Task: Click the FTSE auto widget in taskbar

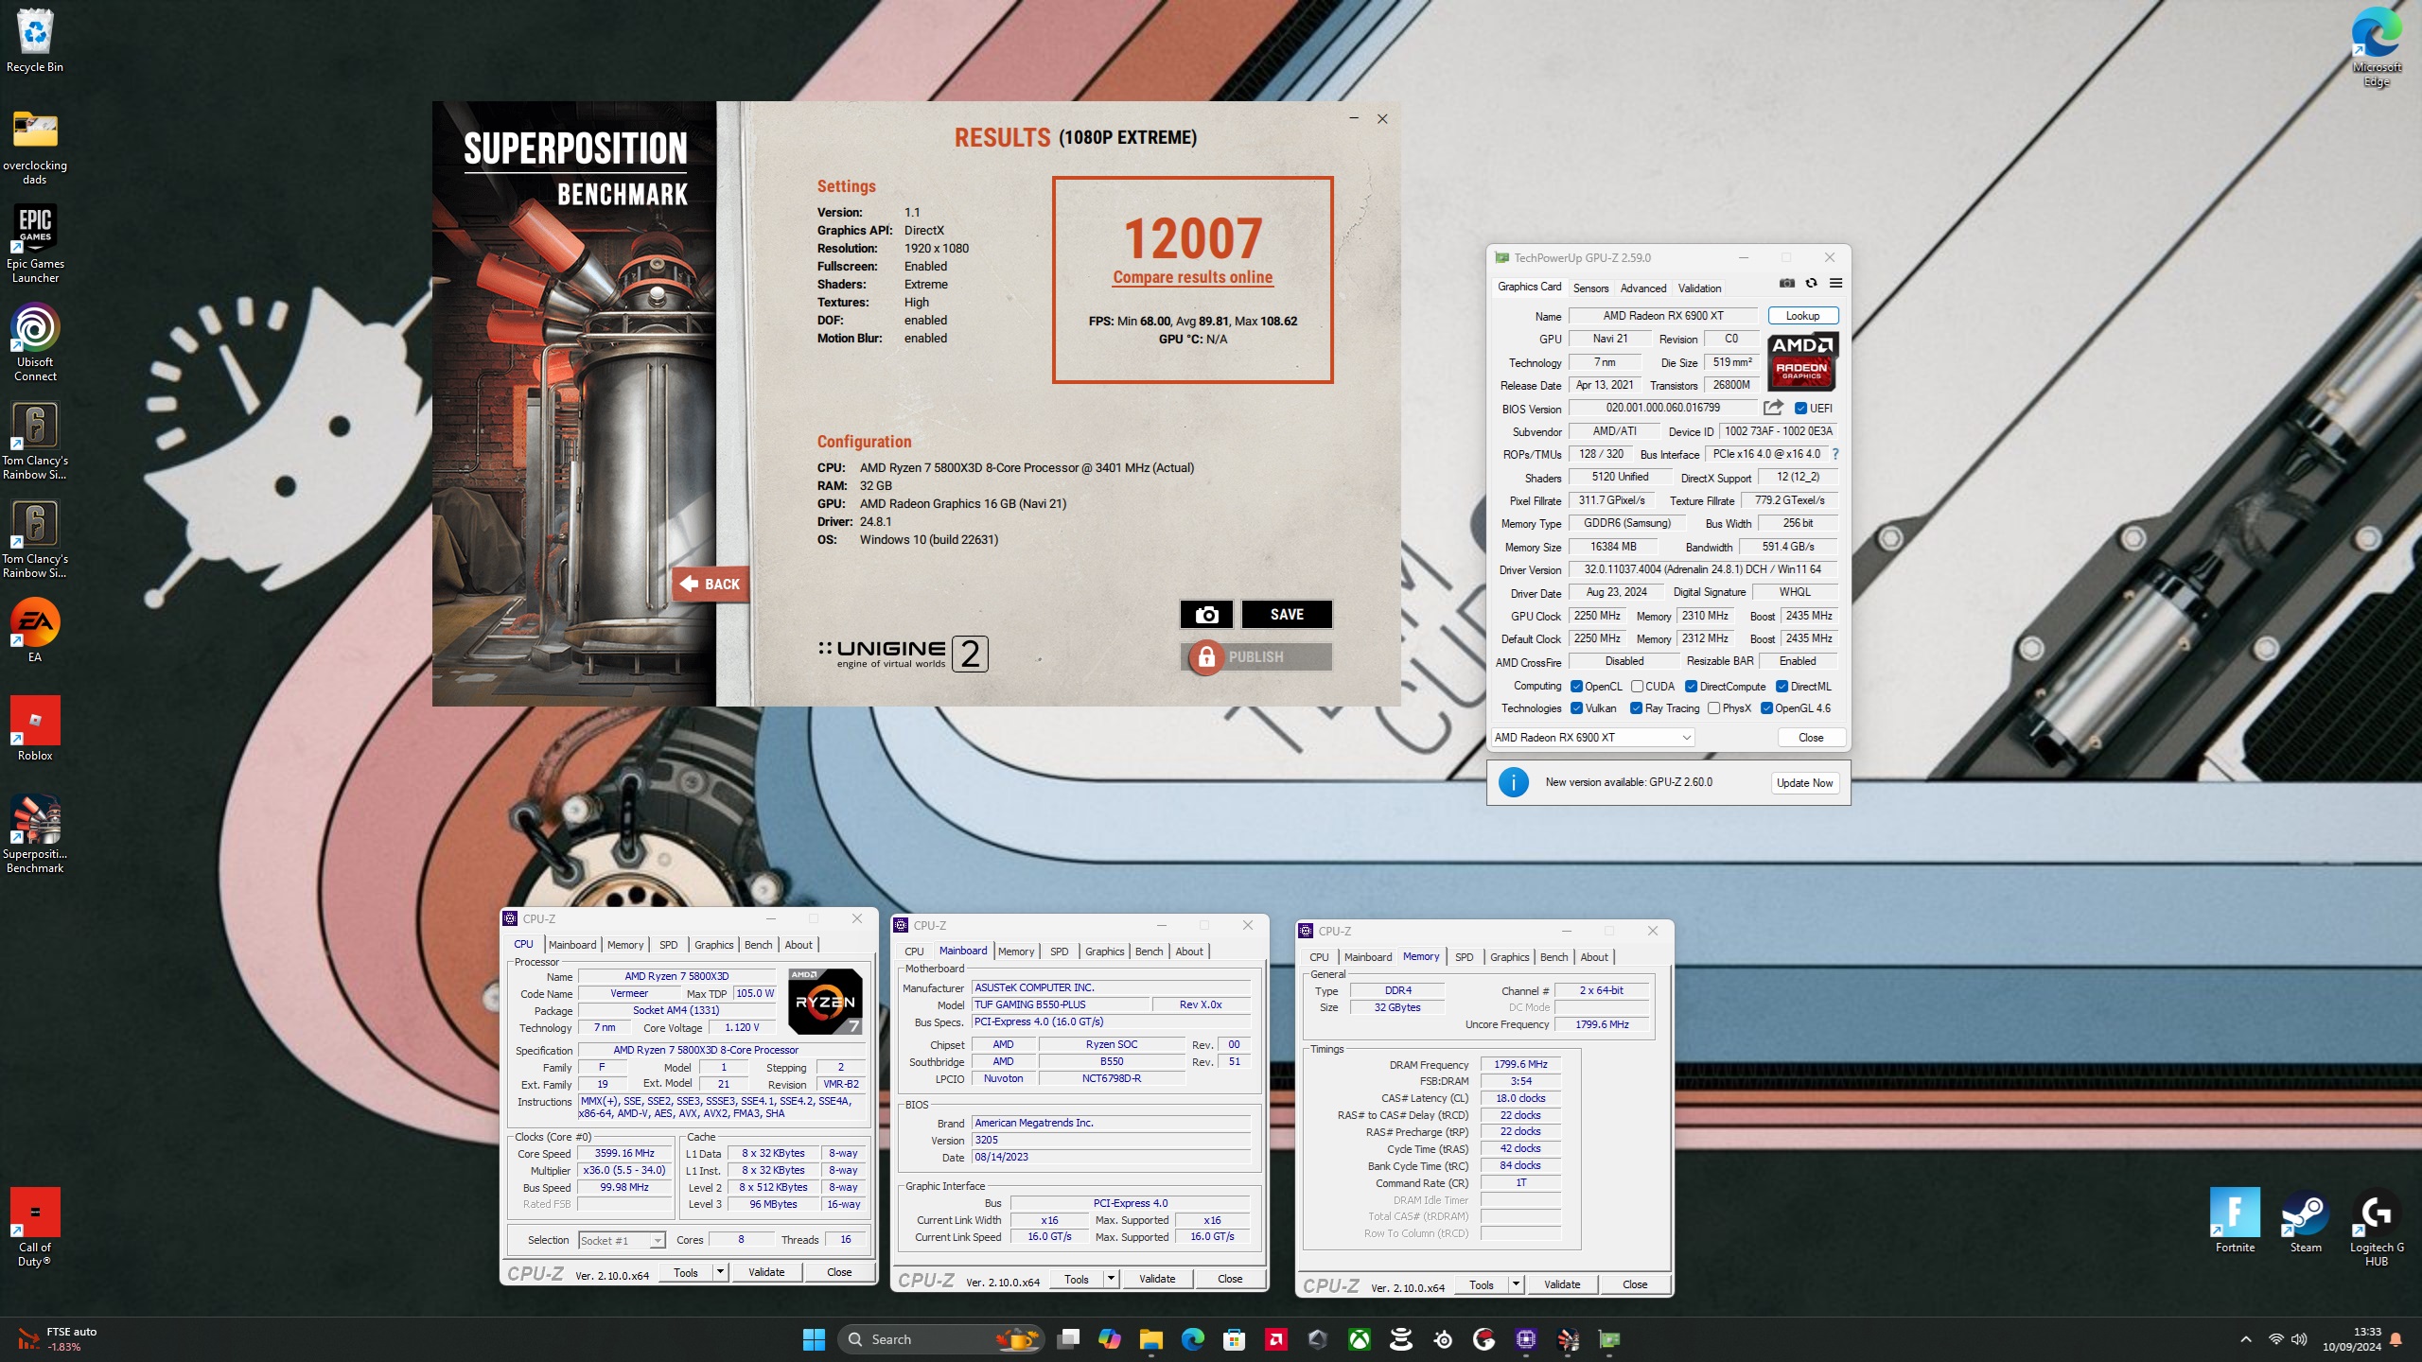Action: [x=59, y=1339]
